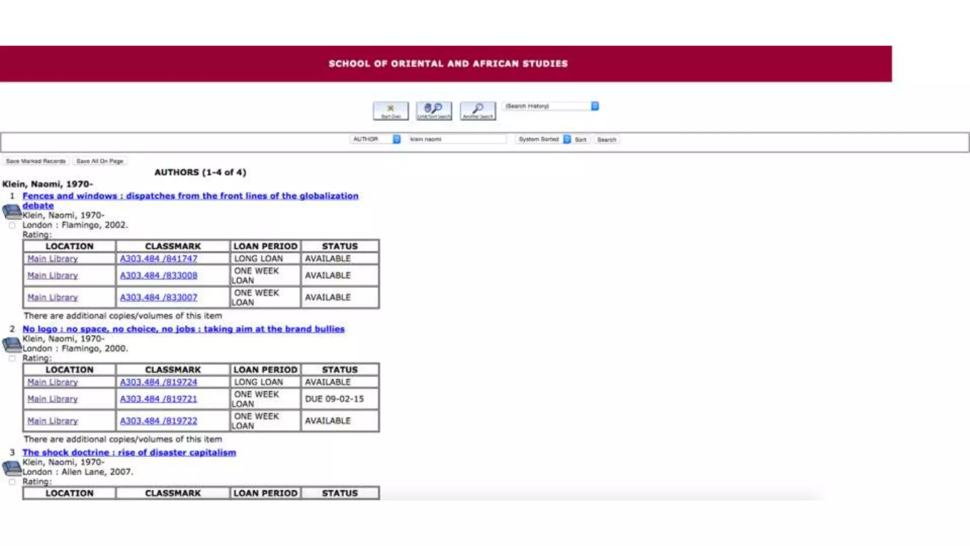
Task: Click Save All On Page button
Action: [100, 161]
